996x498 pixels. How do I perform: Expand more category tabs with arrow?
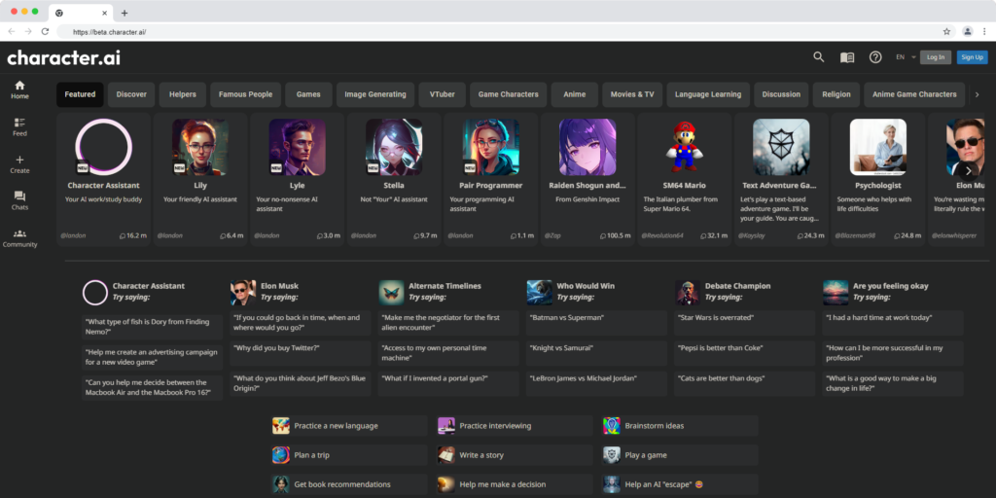click(x=977, y=94)
